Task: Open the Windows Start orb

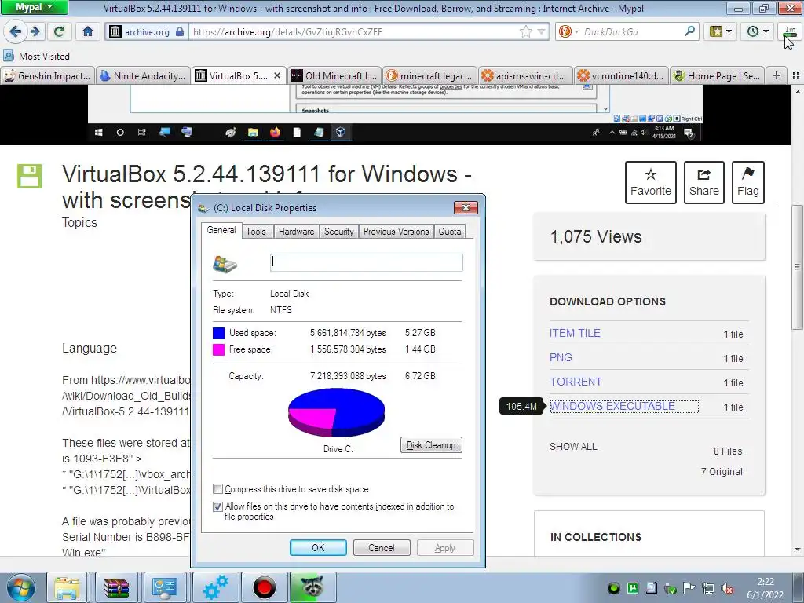Action: click(20, 587)
